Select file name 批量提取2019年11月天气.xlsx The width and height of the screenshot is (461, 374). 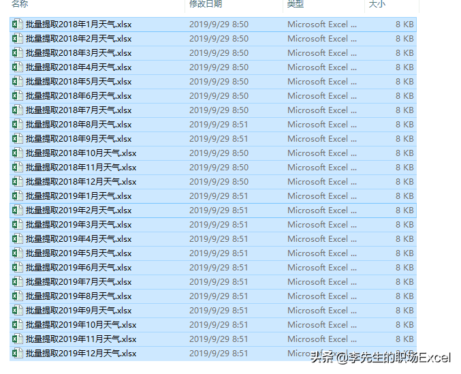point(81,339)
